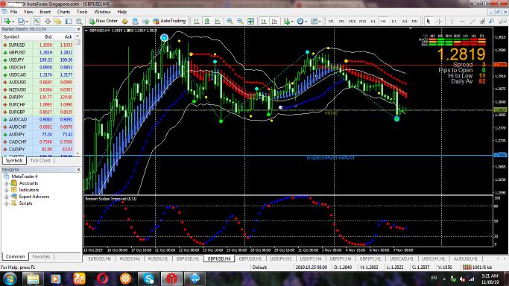The height and width of the screenshot is (286, 509).
Task: Select the Candlesticks chart icon
Action: [x=207, y=21]
